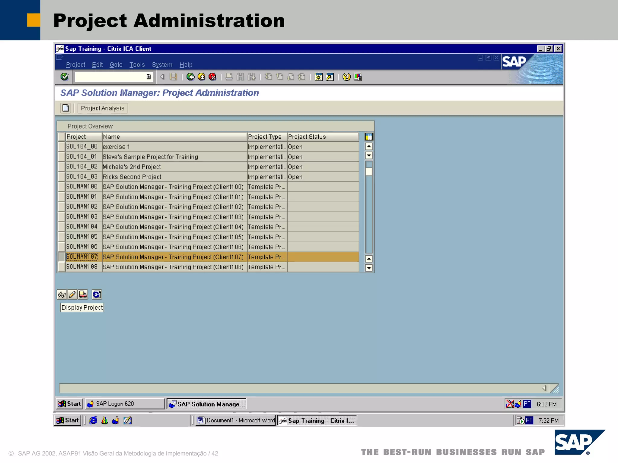Click the Next Page icon
The height and width of the screenshot is (463, 618).
(x=291, y=77)
